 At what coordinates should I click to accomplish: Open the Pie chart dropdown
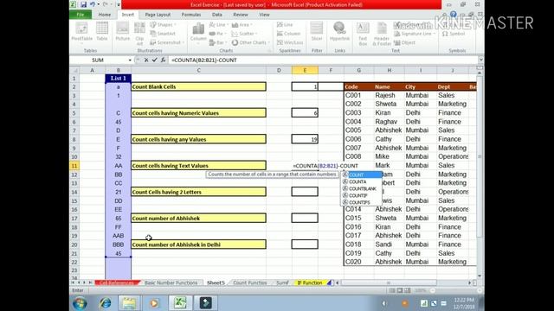tap(217, 34)
